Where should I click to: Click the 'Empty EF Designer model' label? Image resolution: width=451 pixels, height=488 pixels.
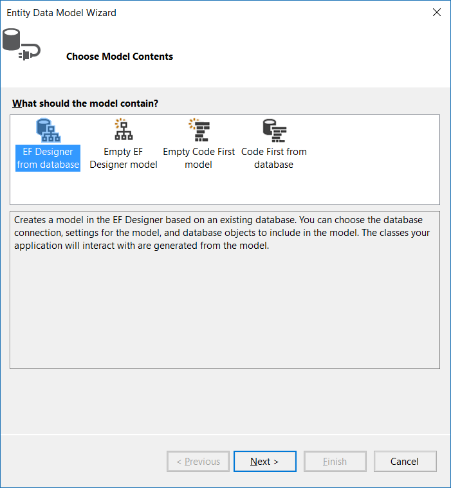pos(124,158)
